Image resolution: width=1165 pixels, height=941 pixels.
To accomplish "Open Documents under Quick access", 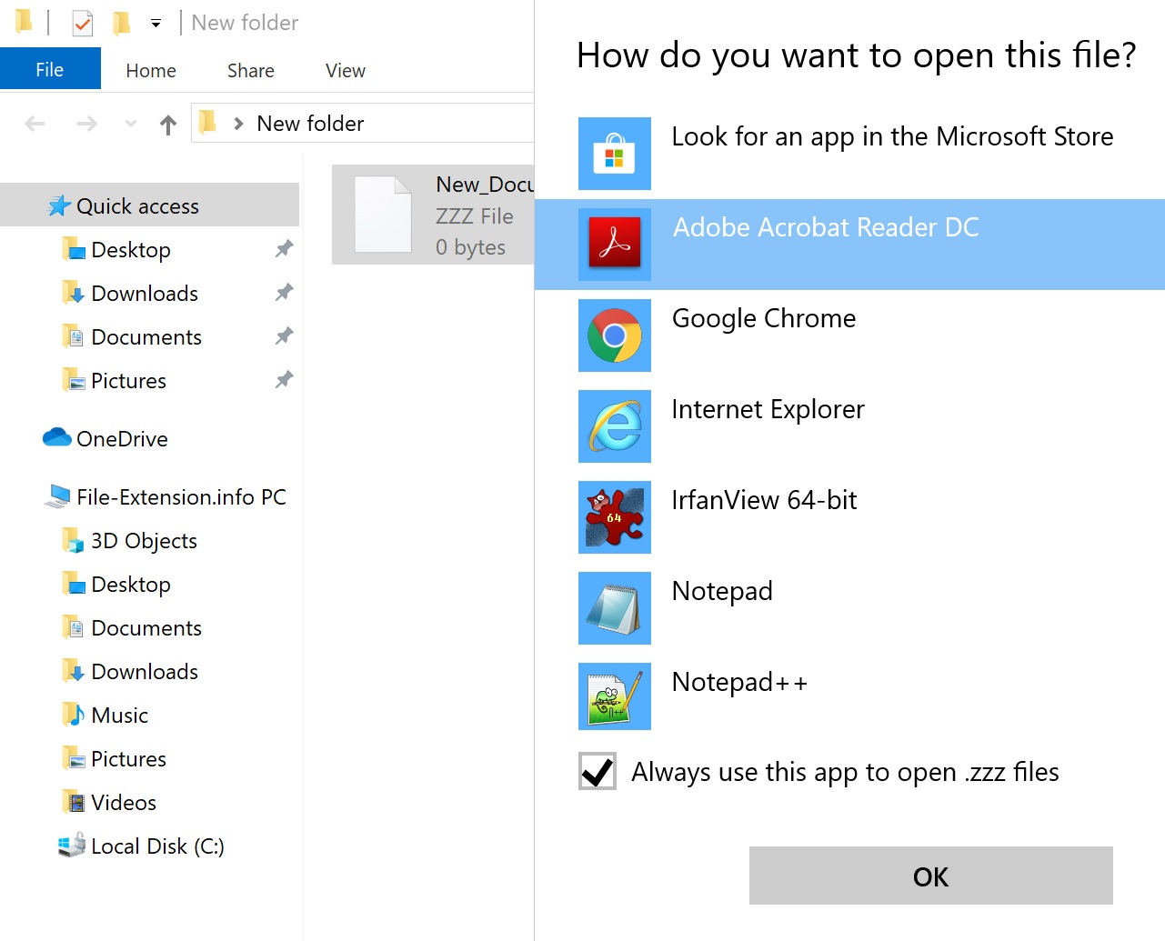I will pos(146,337).
